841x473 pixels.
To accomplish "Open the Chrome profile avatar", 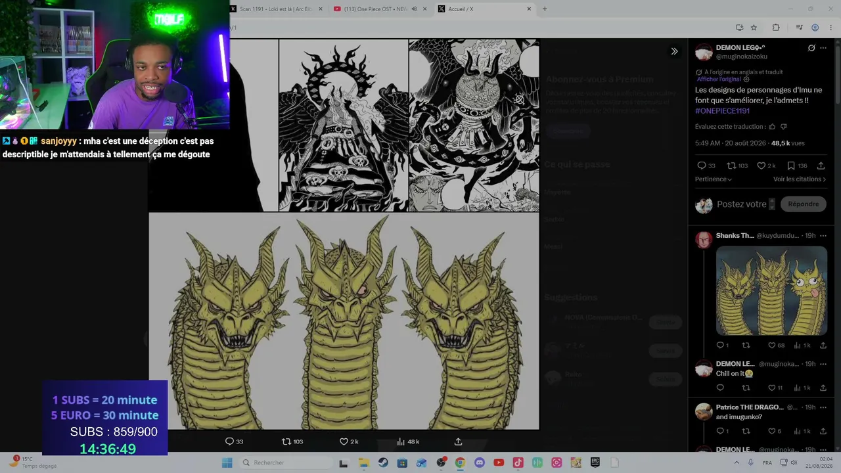I will click(x=815, y=28).
